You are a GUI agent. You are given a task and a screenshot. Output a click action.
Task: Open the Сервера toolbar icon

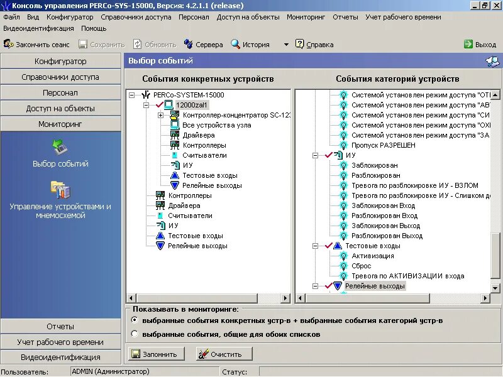click(x=188, y=44)
